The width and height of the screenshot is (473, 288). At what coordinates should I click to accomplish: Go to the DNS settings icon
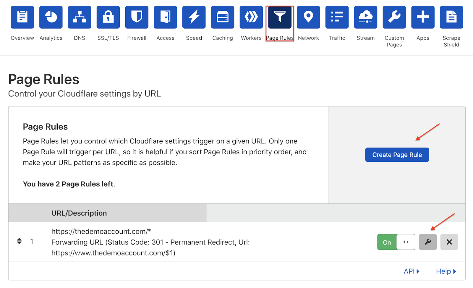(x=80, y=17)
